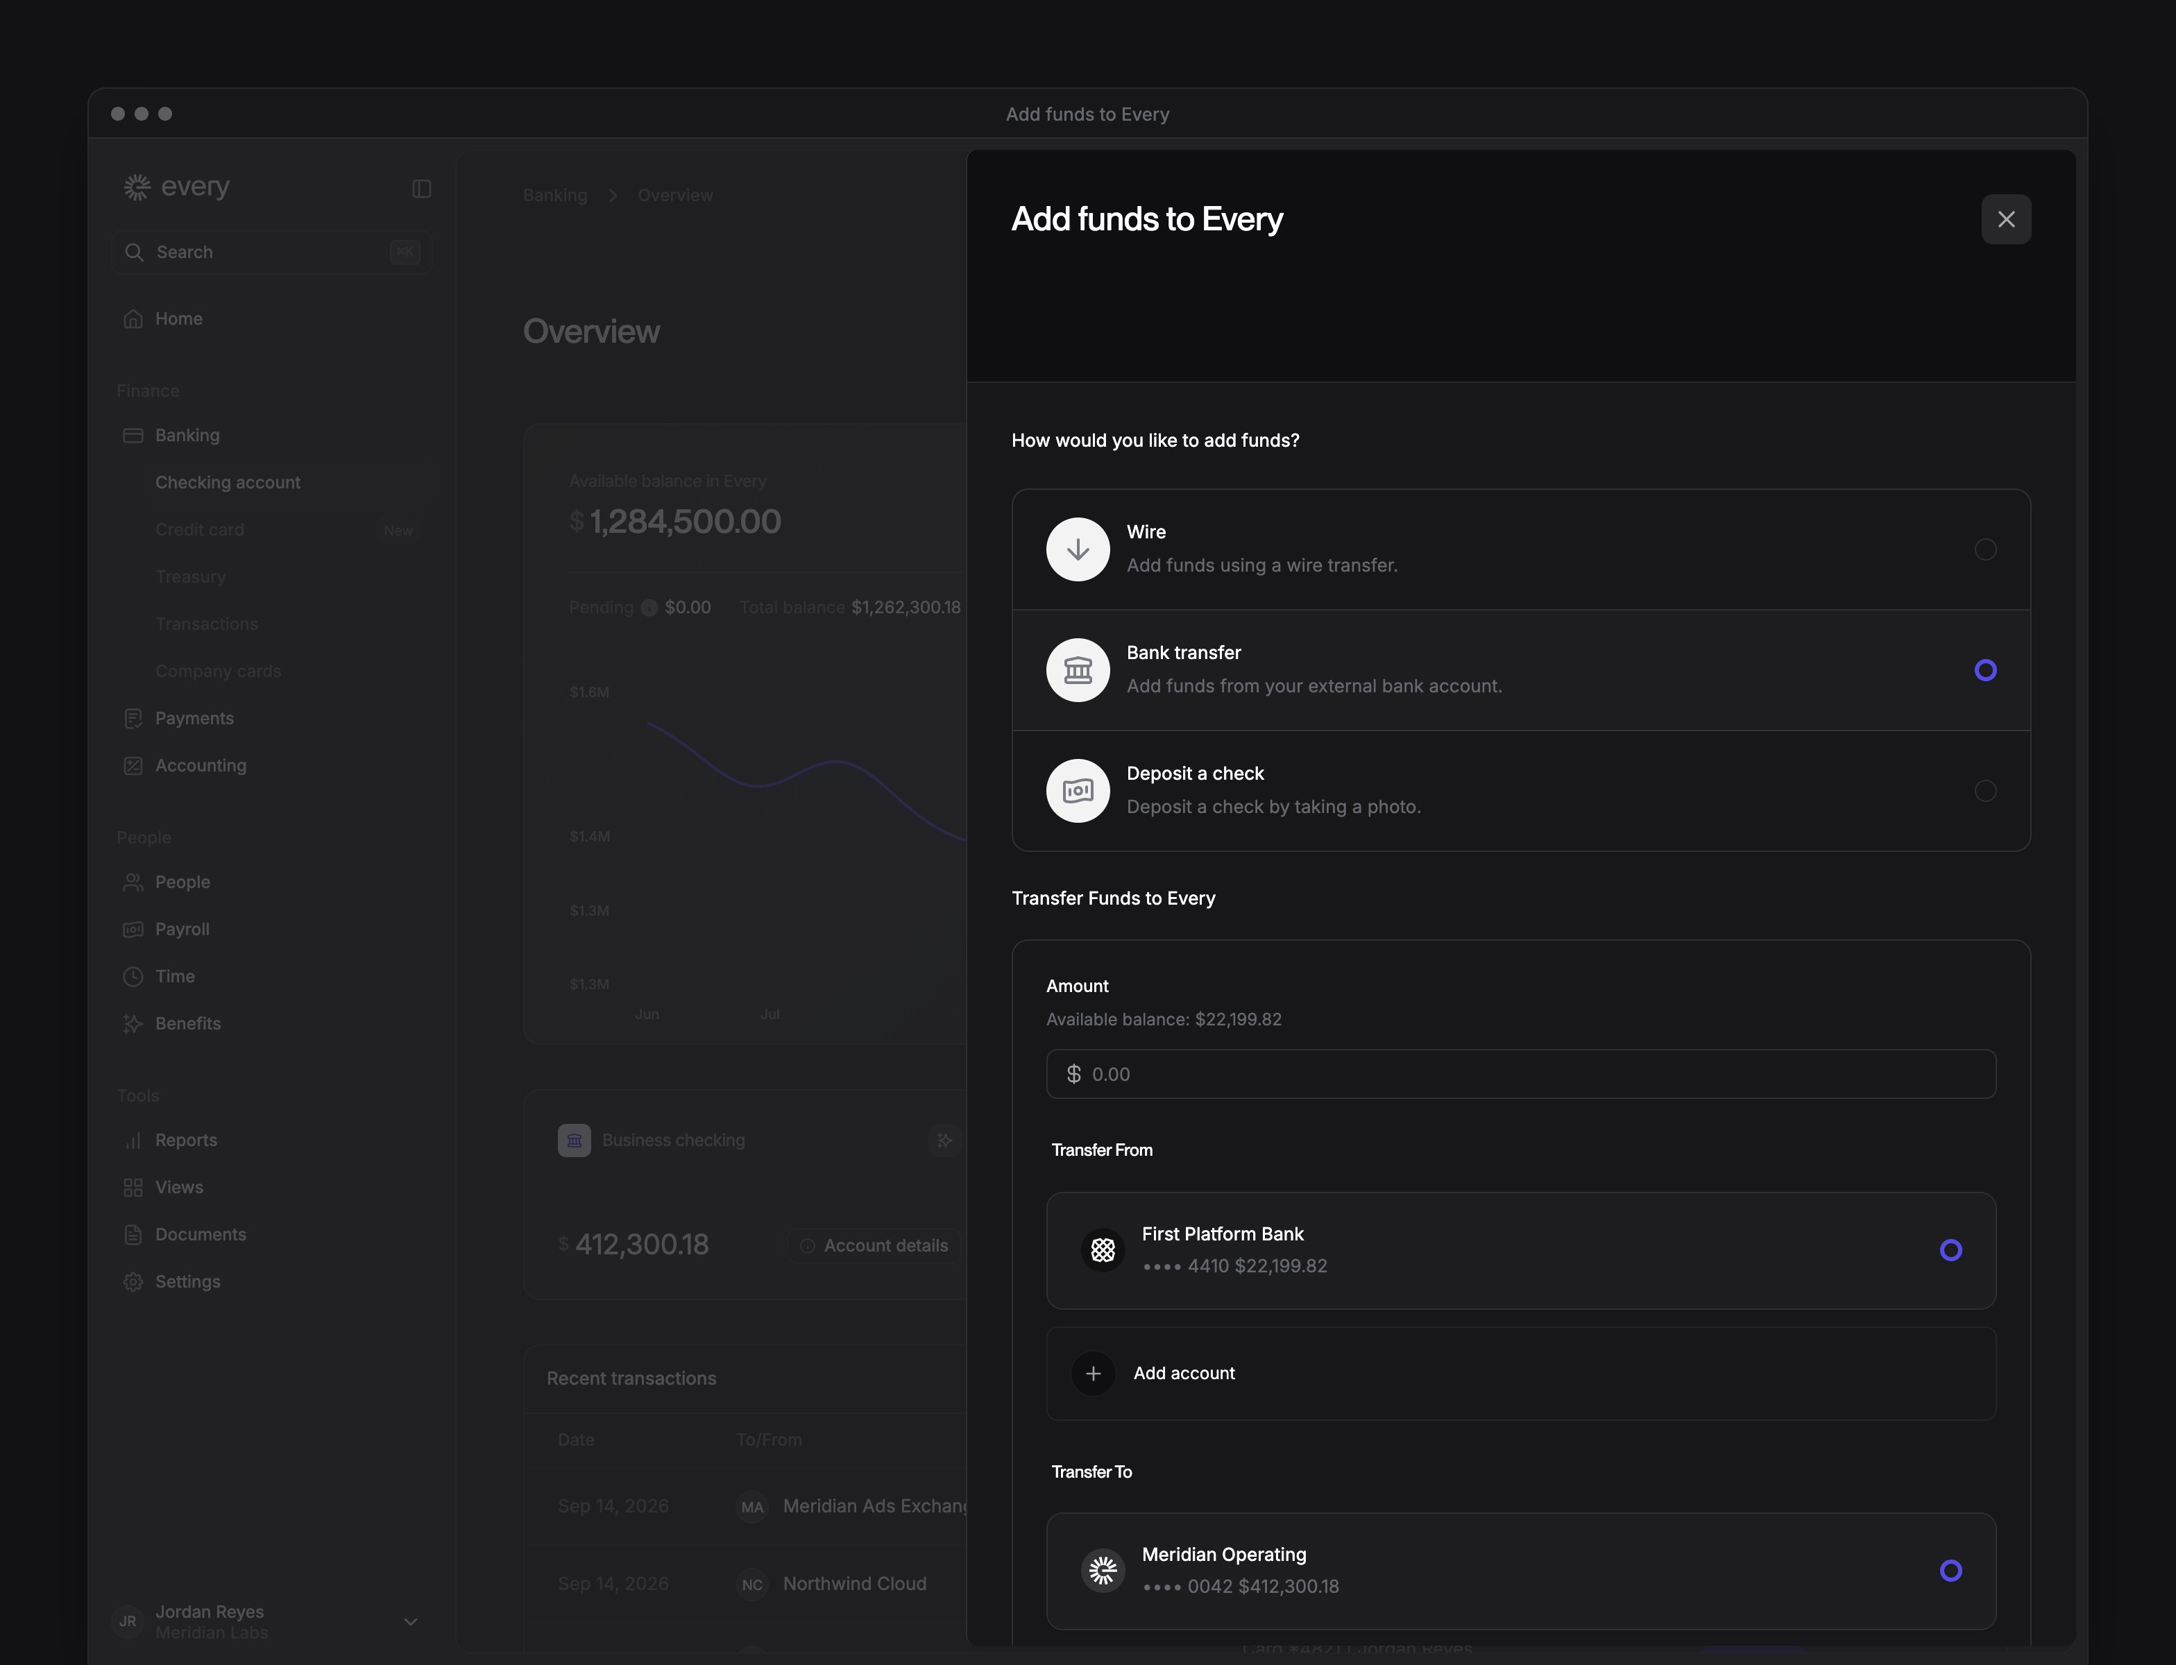
Task: Click the Business checking bank icon
Action: (574, 1140)
